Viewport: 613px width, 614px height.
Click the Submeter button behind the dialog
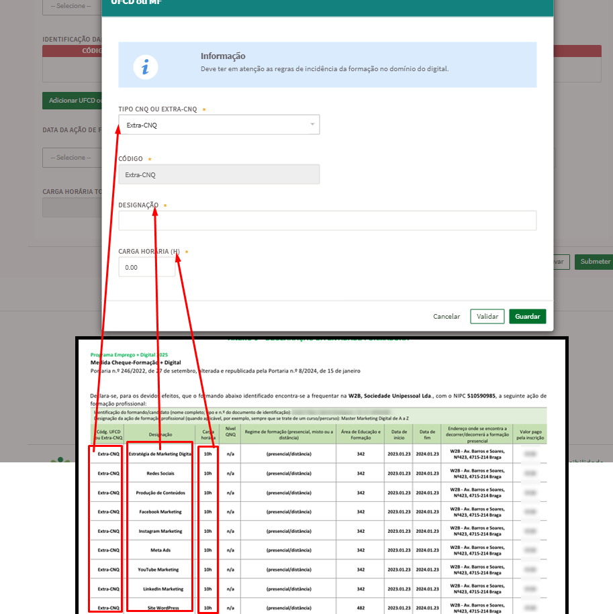pyautogui.click(x=595, y=262)
